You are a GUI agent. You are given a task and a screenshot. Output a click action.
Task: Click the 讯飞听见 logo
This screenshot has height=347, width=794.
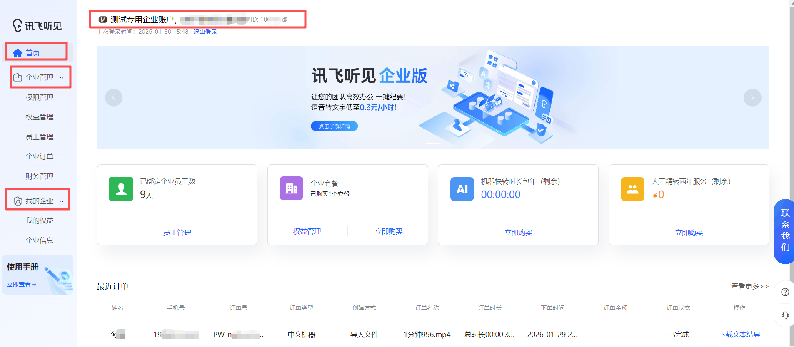[x=37, y=26]
